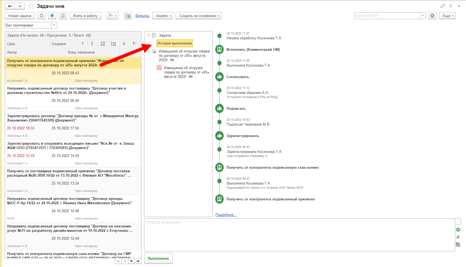Open the Подробнее... link
The height and width of the screenshot is (267, 466).
pyautogui.click(x=226, y=215)
